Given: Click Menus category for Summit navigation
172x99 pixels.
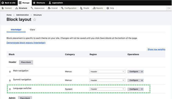Looking at the screenshot, I should click(68, 80).
